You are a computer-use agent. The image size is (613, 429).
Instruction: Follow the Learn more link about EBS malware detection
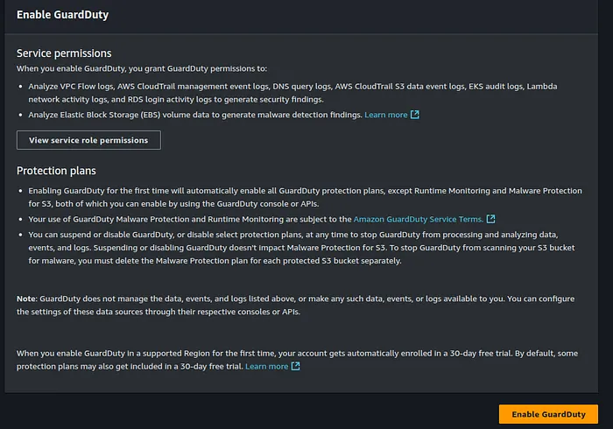click(x=386, y=115)
